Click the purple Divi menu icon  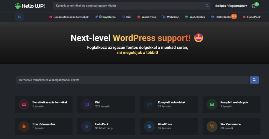pyautogui.click(x=123, y=17)
